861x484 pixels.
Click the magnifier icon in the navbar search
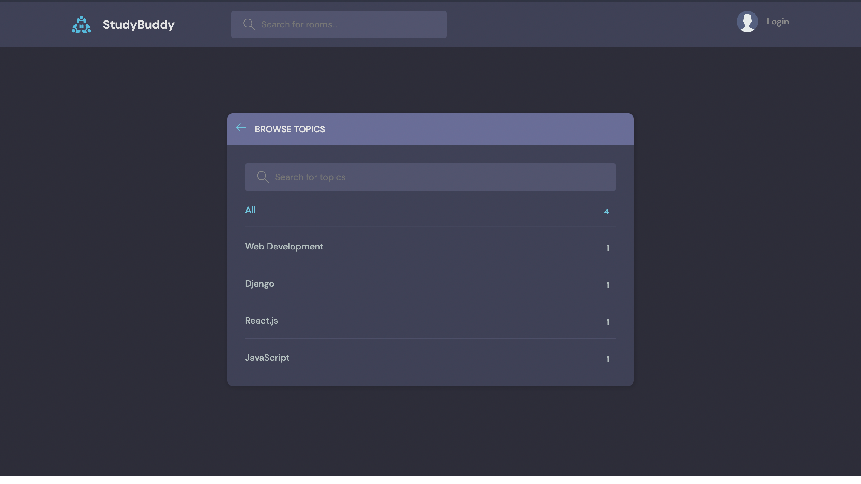(x=249, y=24)
